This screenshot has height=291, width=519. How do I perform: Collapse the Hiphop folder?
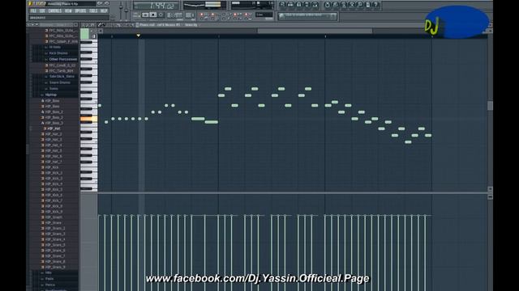[50, 95]
